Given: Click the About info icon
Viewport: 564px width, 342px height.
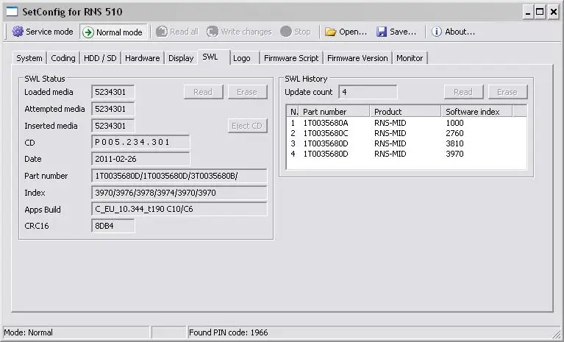Looking at the screenshot, I should 436,32.
